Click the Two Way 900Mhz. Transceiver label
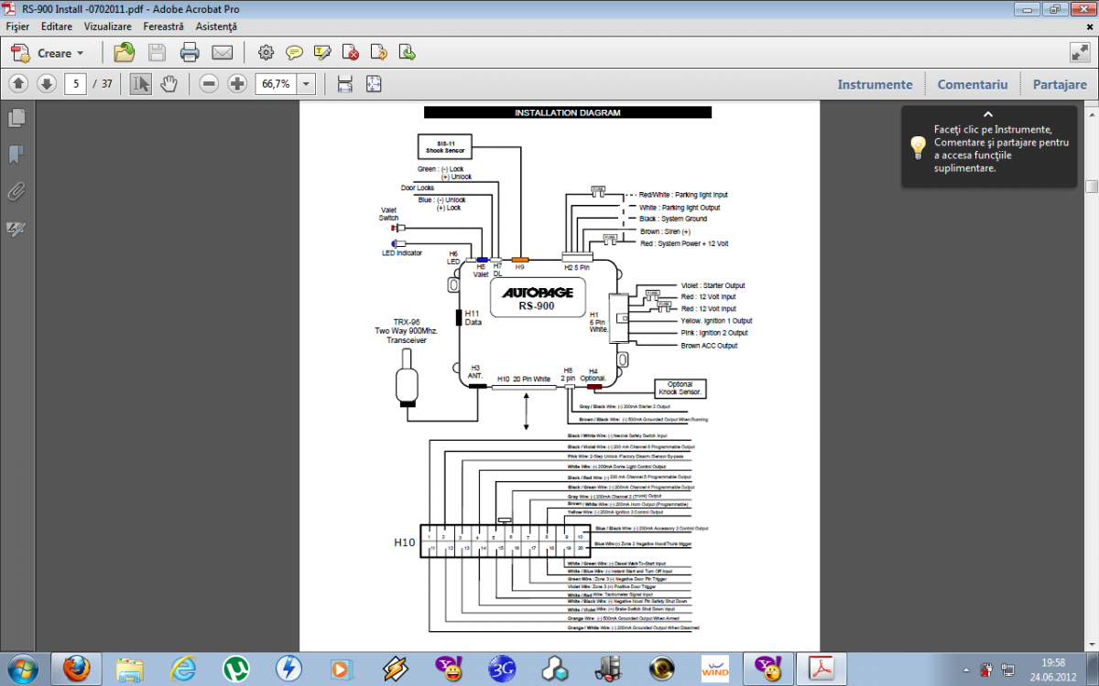This screenshot has width=1099, height=686. pyautogui.click(x=406, y=337)
